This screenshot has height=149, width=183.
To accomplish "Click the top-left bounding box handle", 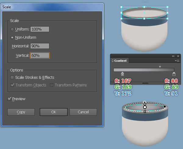I will coord(121,7).
